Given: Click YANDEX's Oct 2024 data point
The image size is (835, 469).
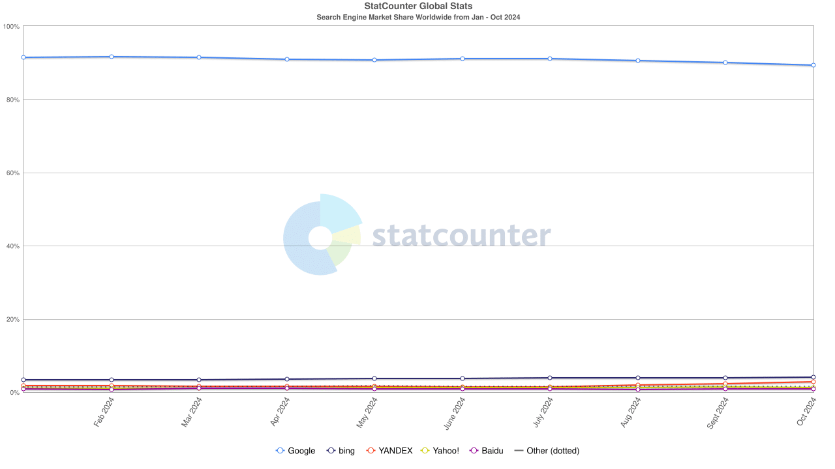Looking at the screenshot, I should [x=813, y=382].
